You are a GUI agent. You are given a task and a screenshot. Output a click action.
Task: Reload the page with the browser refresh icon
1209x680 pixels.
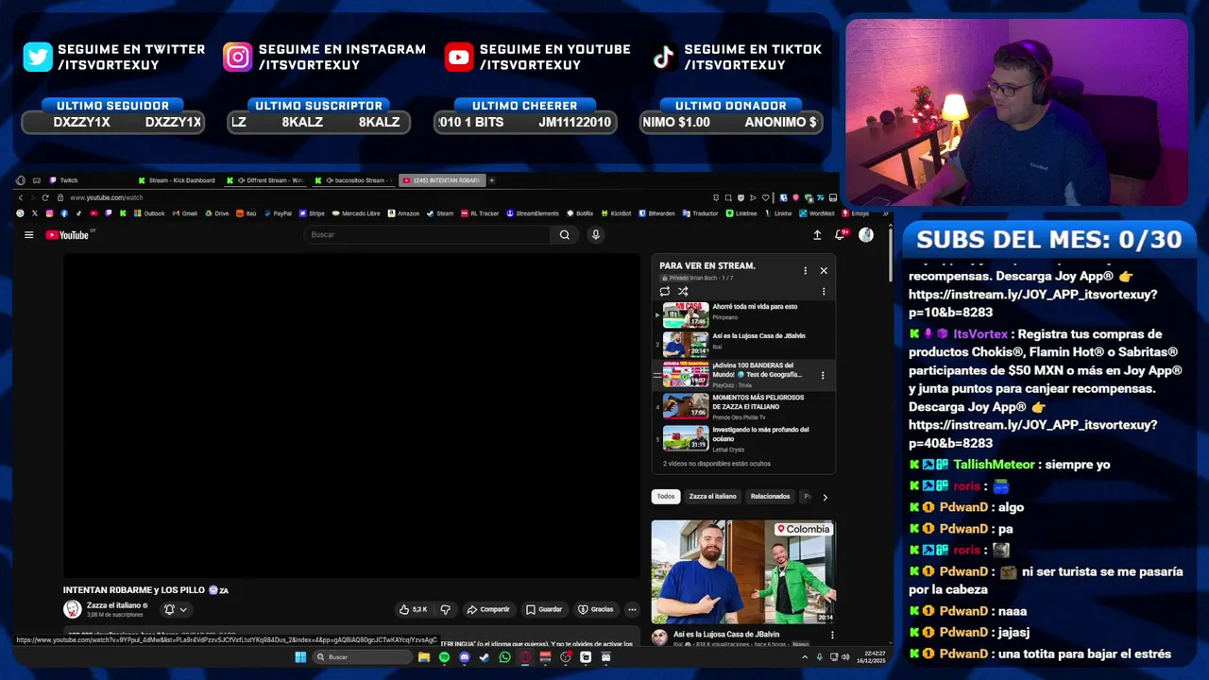[44, 197]
